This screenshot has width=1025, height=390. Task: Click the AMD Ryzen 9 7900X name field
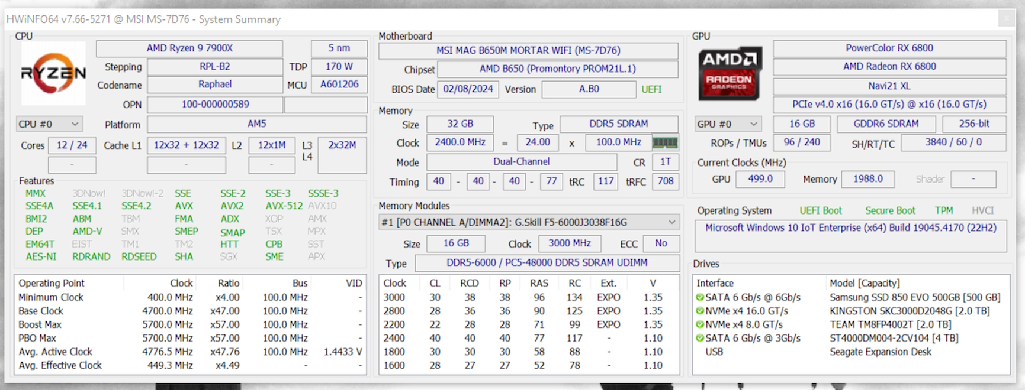(189, 48)
